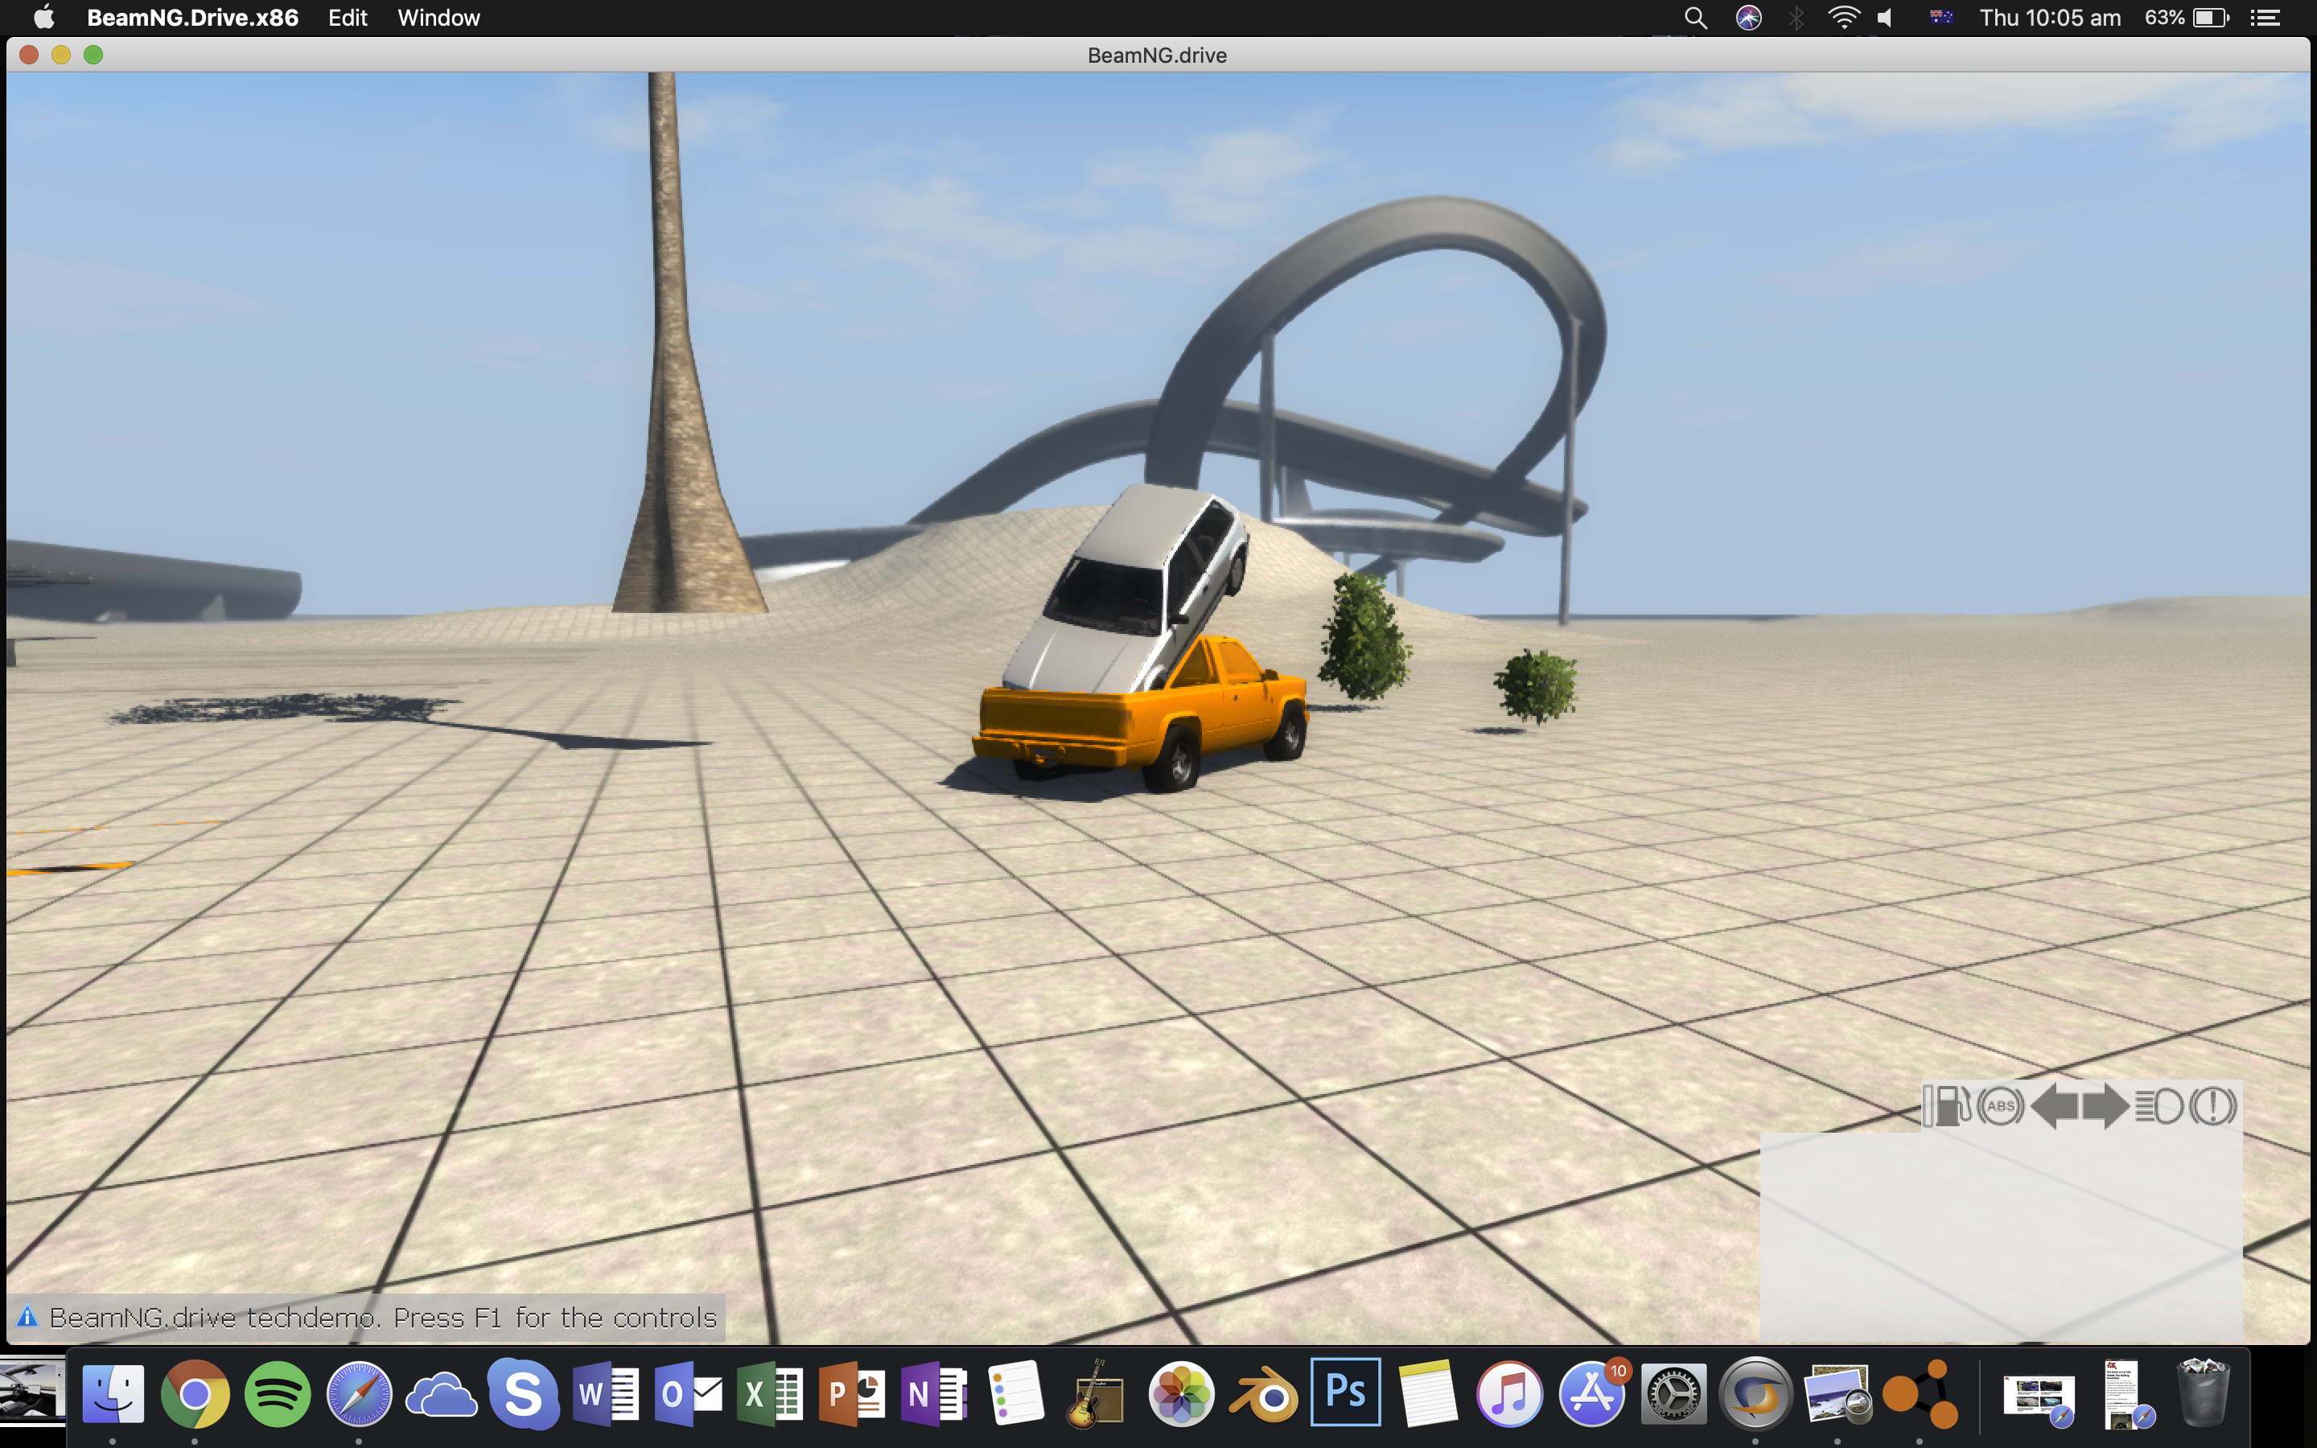
Task: Open the Australian flag input menu
Action: click(x=1940, y=17)
